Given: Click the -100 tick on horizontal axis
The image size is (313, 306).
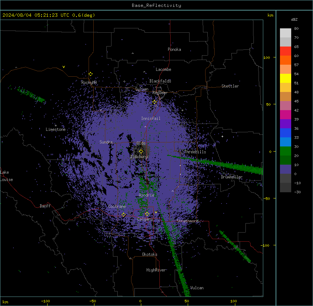Looking at the screenshot, I should [x=45, y=301].
